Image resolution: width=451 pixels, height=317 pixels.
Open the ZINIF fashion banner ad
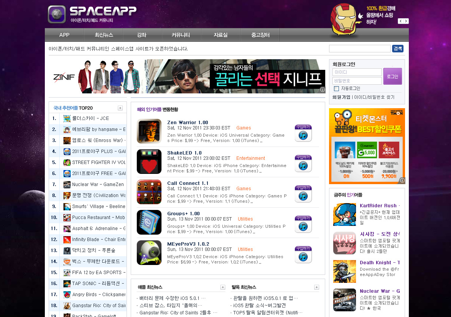tap(187, 76)
